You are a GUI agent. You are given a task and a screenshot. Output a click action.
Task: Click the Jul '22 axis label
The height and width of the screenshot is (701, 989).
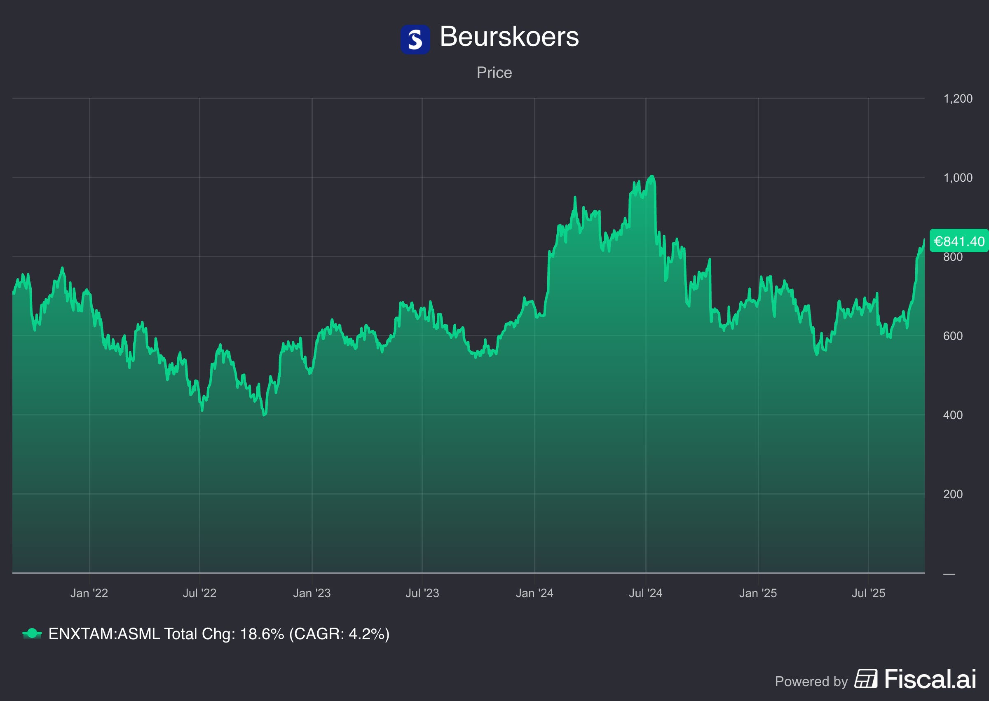[199, 593]
